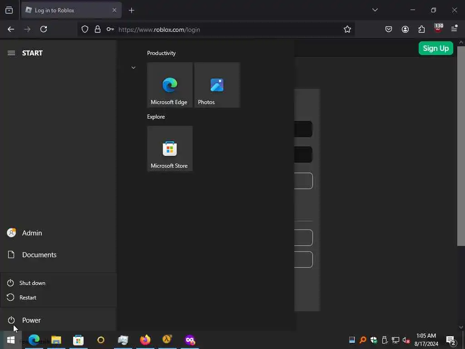Open Windows Security shield tray icon
The height and width of the screenshot is (349, 465).
tap(374, 340)
